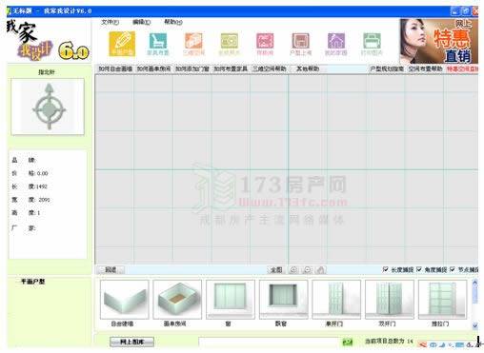Select the hand pan tool icon
This screenshot has width=484, height=353.
coord(321,270)
